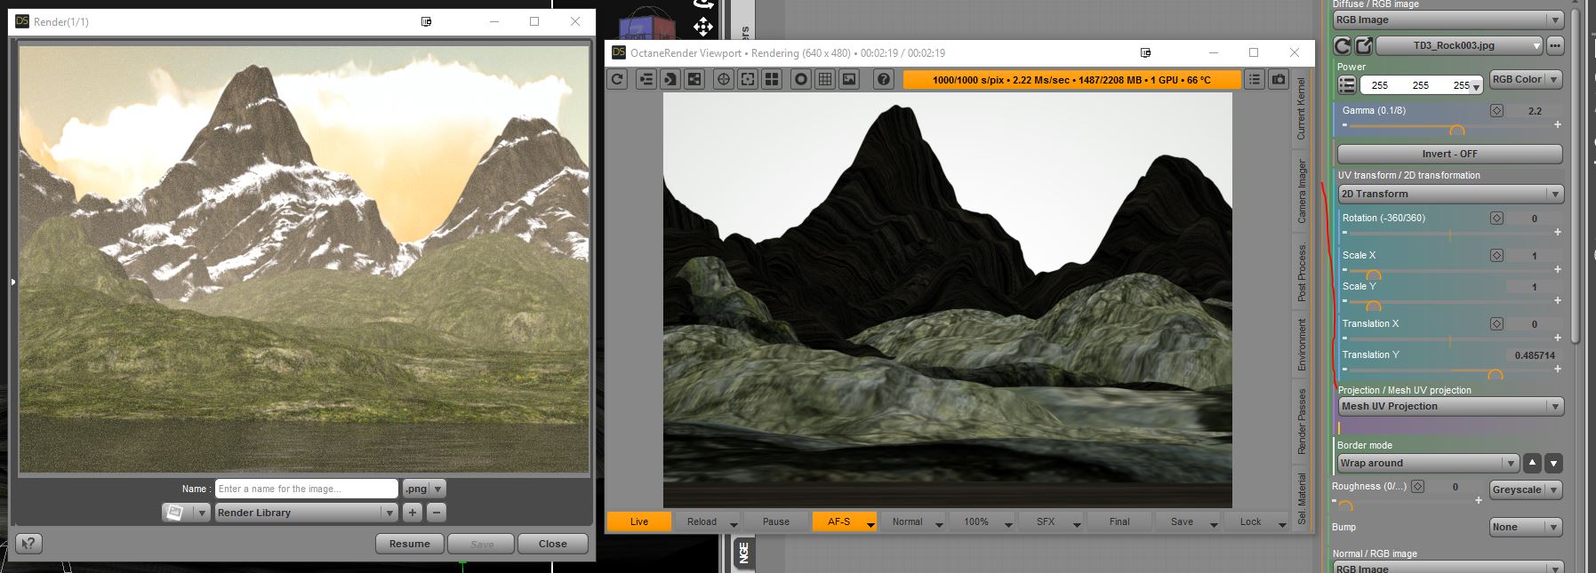Click the Roughness keyframe diamond icon
The width and height of the screenshot is (1596, 573).
pyautogui.click(x=1417, y=486)
